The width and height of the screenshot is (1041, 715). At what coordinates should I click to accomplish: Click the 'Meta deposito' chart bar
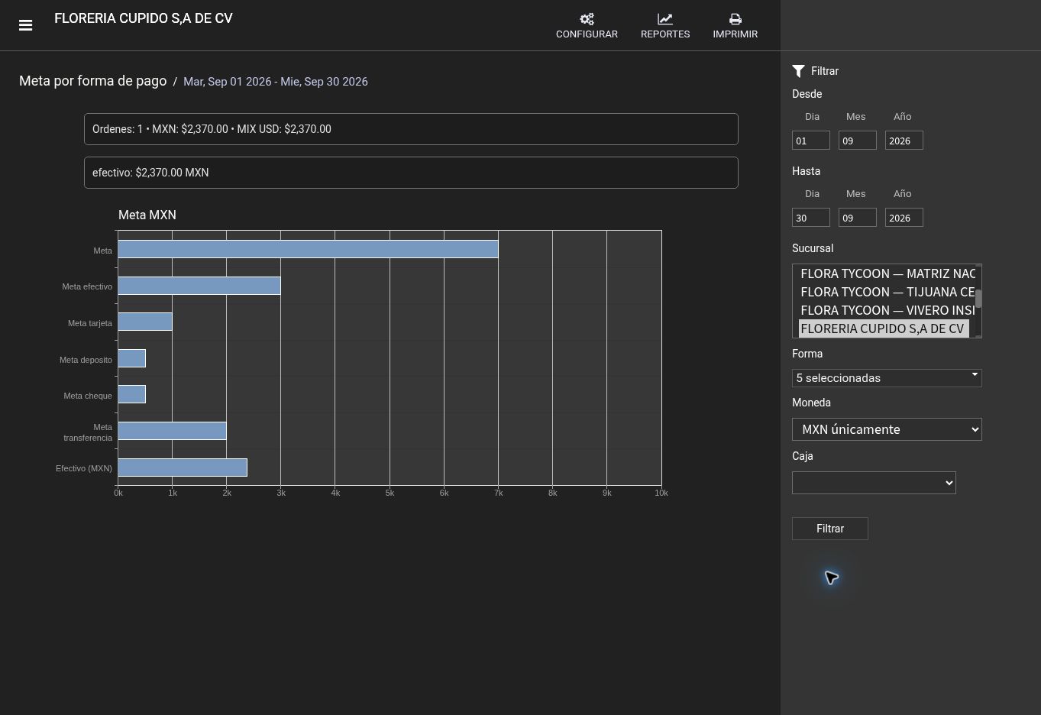pyautogui.click(x=131, y=358)
